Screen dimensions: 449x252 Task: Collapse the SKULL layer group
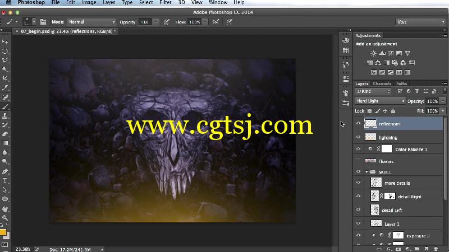click(x=366, y=172)
